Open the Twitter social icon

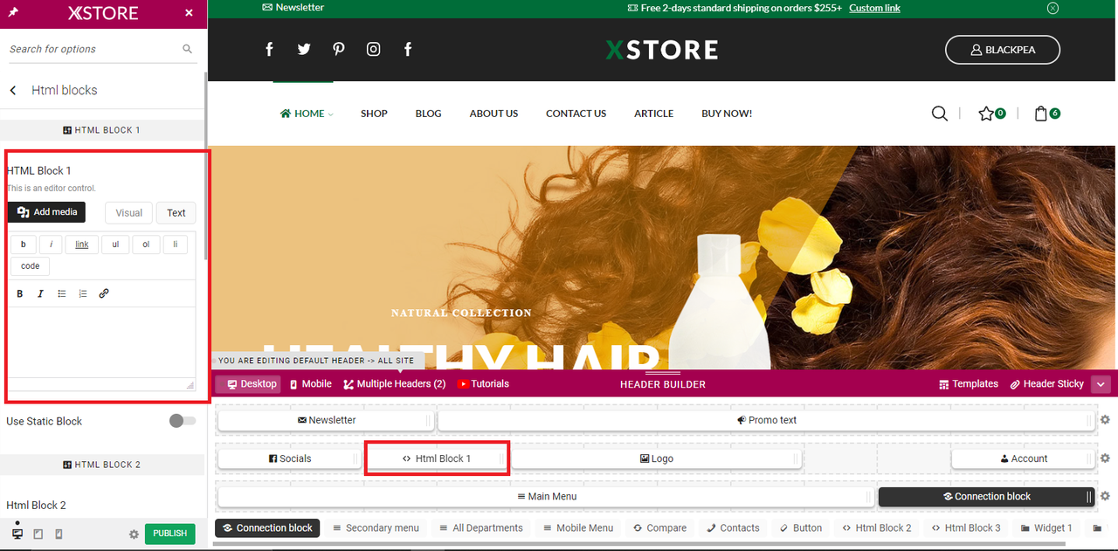[304, 49]
